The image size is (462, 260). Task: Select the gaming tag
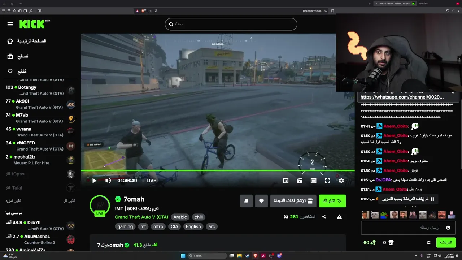point(125,226)
